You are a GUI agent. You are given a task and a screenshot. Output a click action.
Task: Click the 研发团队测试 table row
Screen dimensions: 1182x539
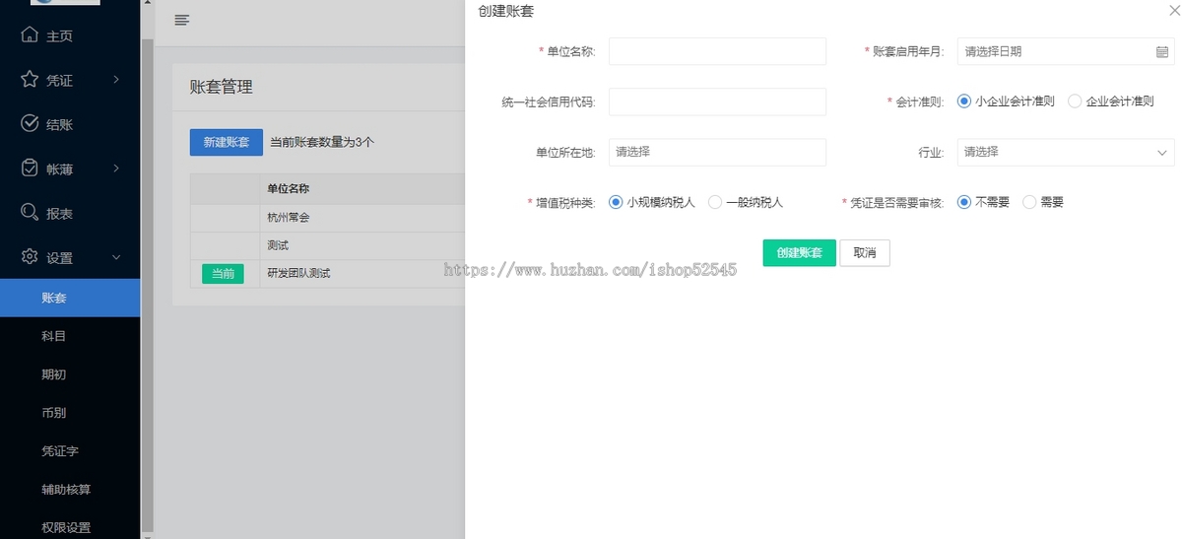tap(327, 273)
